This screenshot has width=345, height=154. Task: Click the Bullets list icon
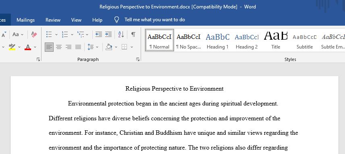pyautogui.click(x=49, y=34)
